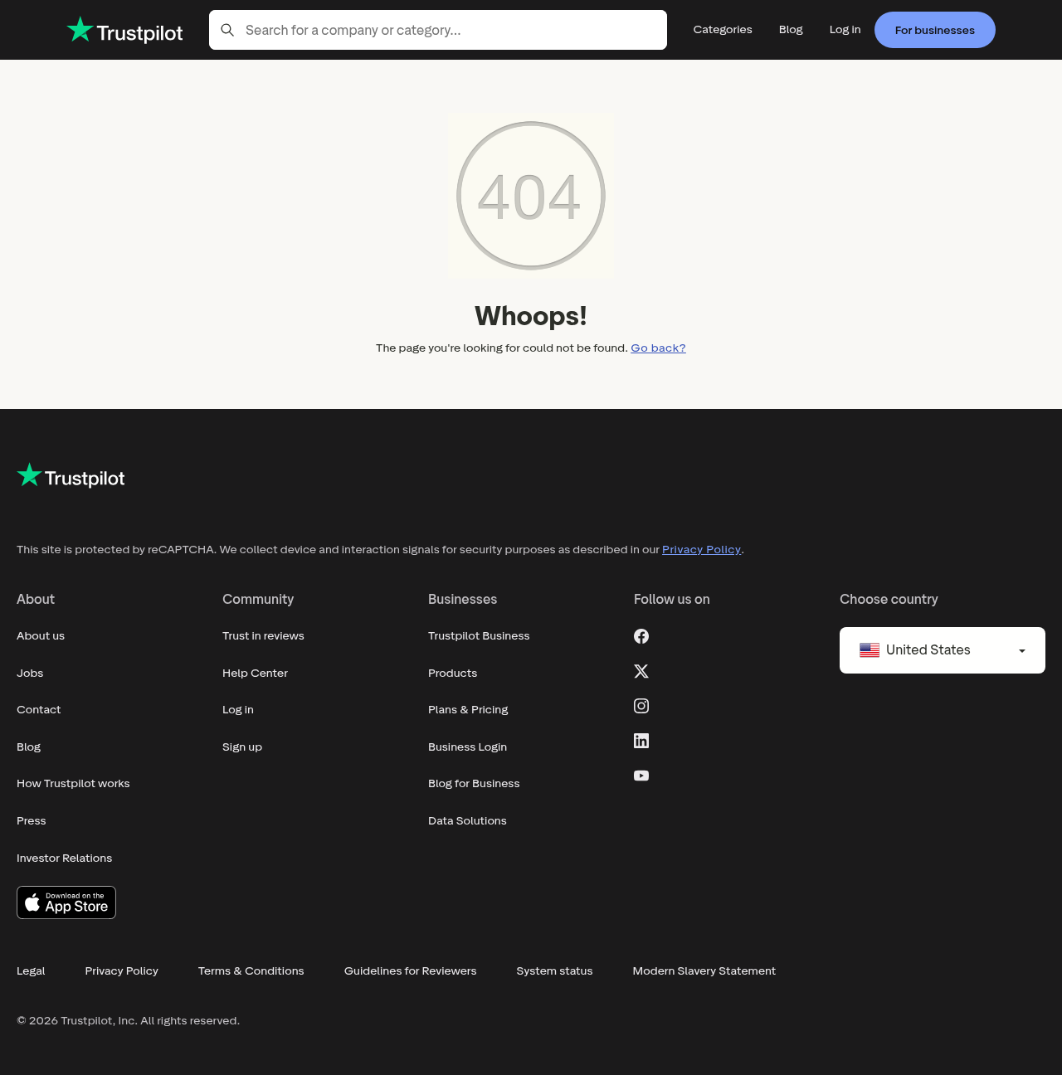
Task: Click the For businesses button
Action: coord(935,30)
